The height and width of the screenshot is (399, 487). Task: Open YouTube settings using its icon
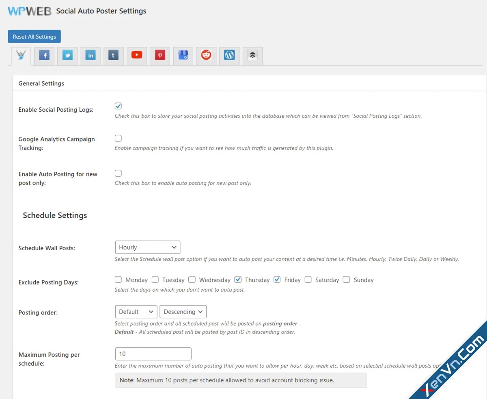point(137,55)
